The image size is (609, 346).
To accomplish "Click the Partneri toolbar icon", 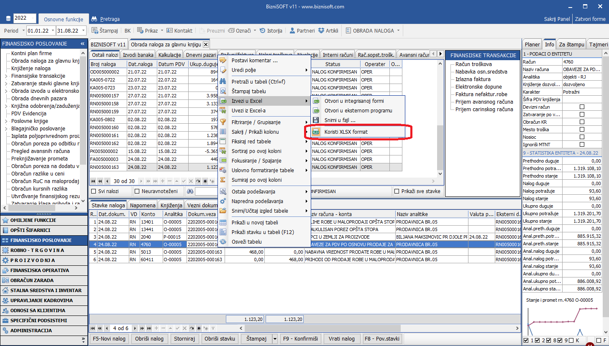I will pyautogui.click(x=292, y=31).
